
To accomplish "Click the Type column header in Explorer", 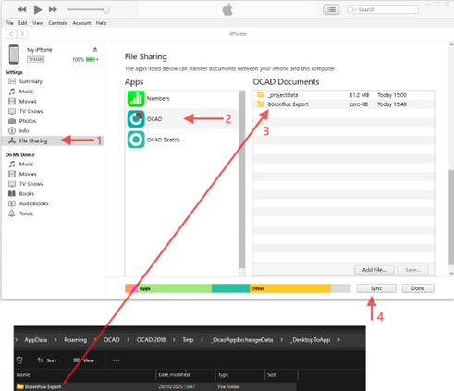I will (x=223, y=375).
